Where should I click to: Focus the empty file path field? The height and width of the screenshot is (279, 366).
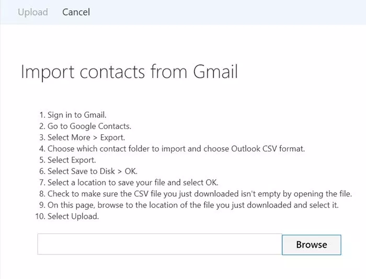pos(159,244)
